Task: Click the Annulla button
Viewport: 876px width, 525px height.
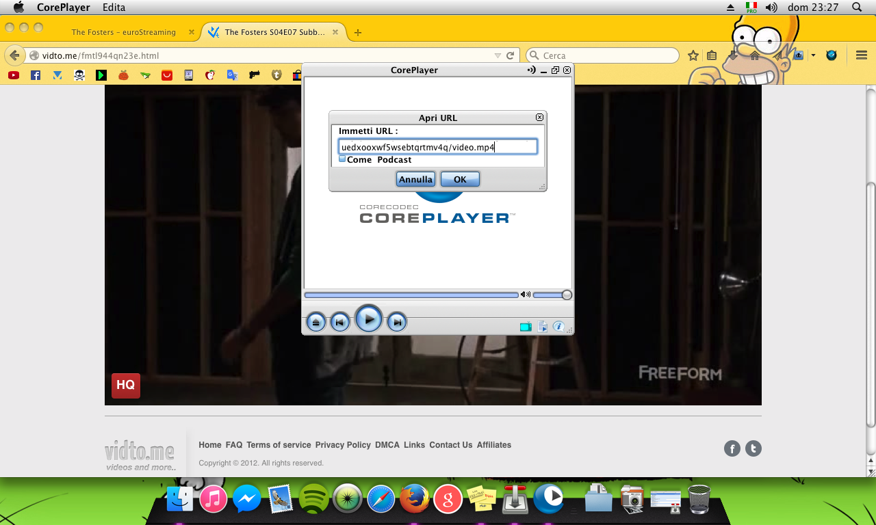Action: click(415, 179)
